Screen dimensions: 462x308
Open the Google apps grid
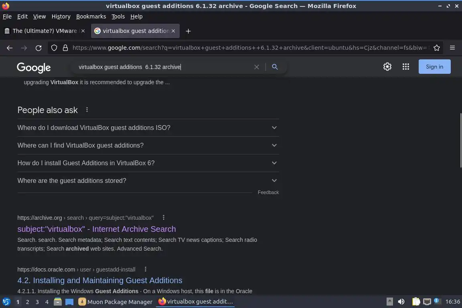(406, 67)
